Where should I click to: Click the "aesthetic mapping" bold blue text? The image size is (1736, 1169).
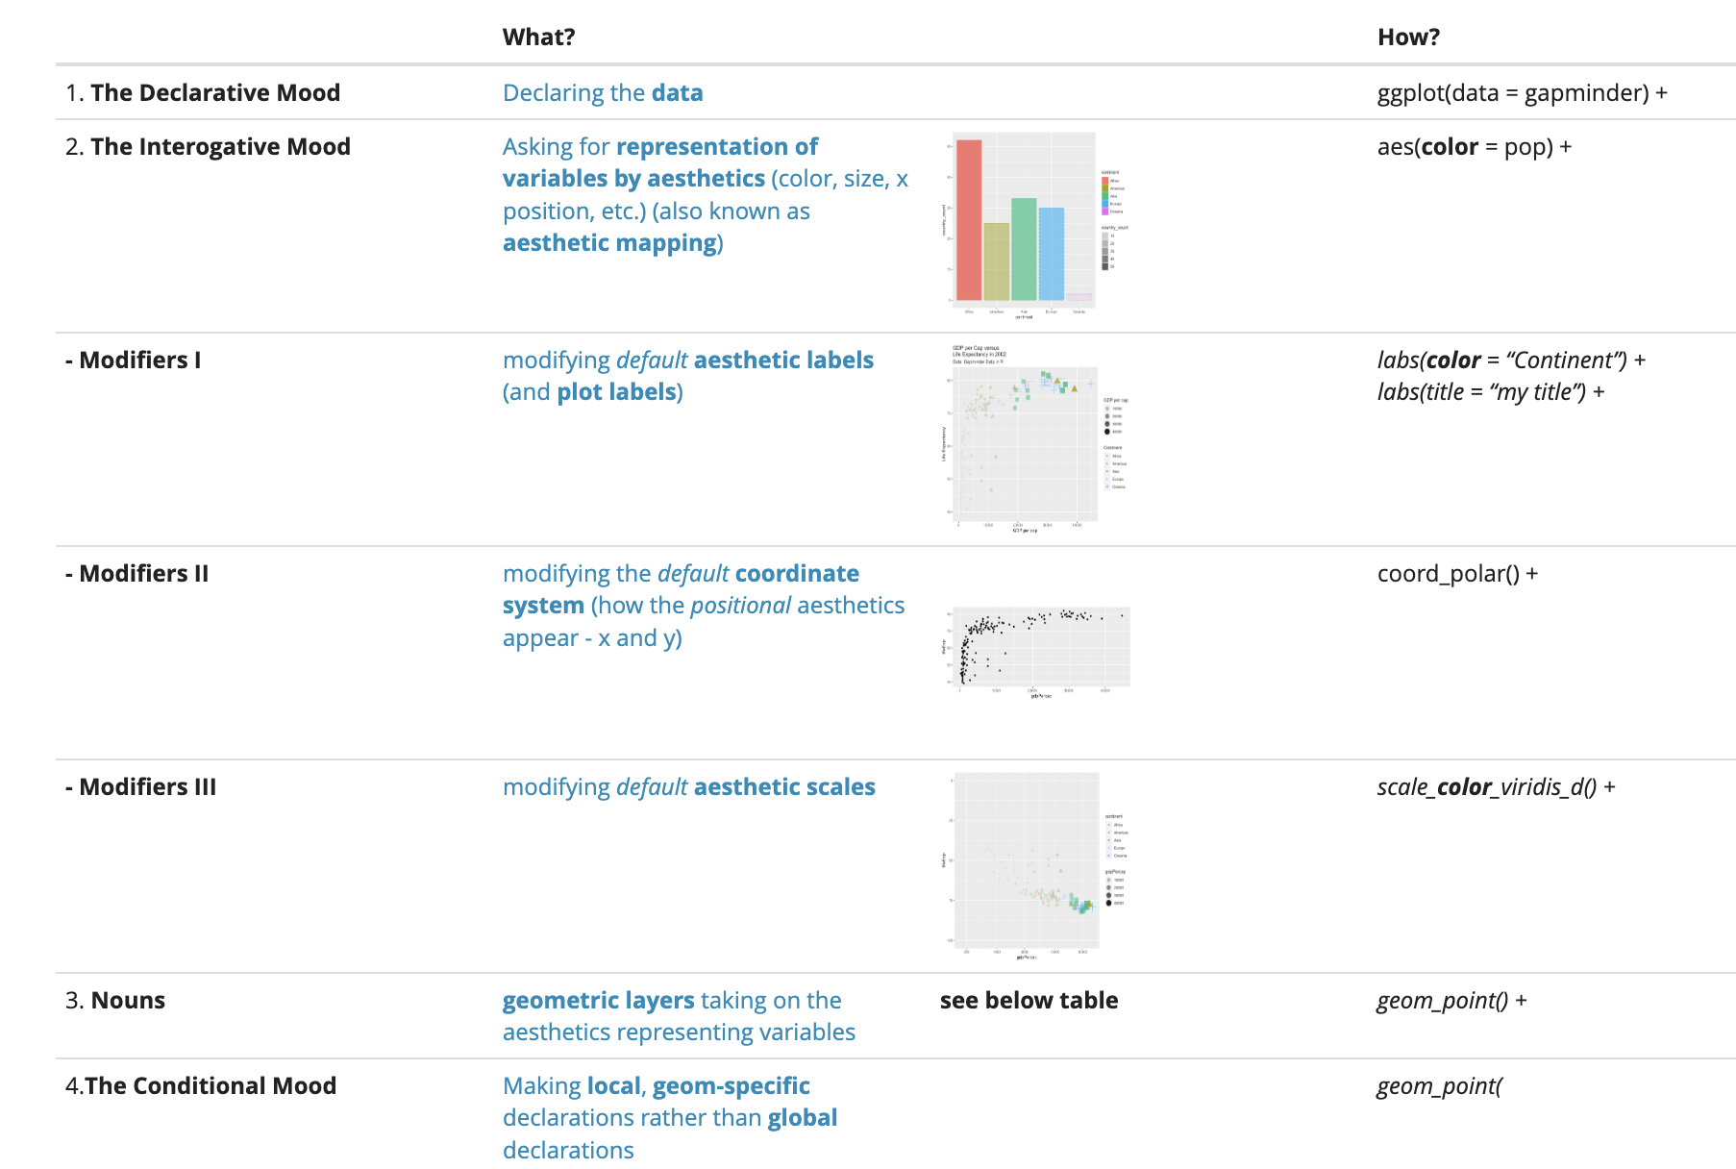click(610, 243)
